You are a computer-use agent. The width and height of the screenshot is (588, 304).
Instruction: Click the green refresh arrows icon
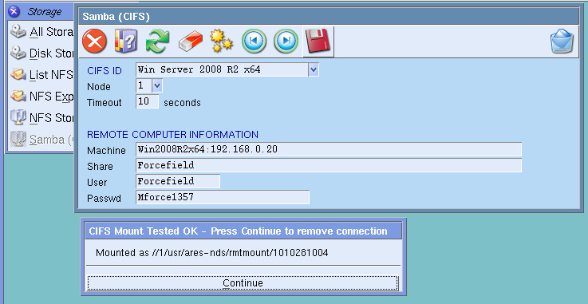(x=157, y=41)
